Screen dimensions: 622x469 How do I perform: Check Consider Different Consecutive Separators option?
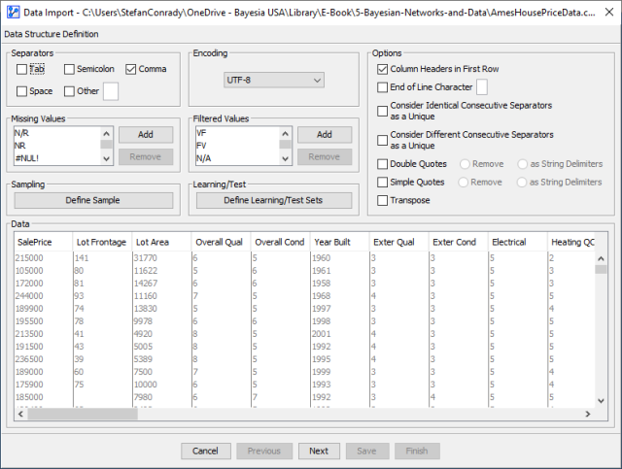(x=382, y=141)
